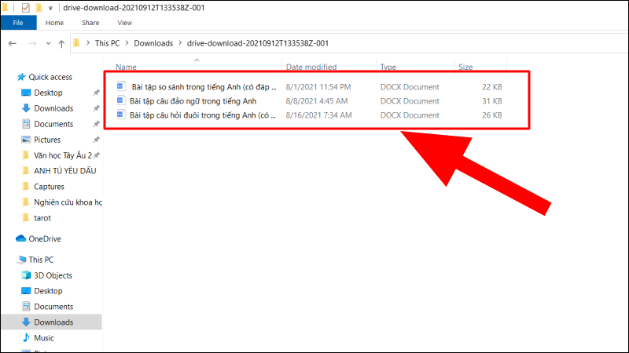Image resolution: width=629 pixels, height=353 pixels.
Task: Open tarot folder in navigation pane
Action: click(42, 218)
